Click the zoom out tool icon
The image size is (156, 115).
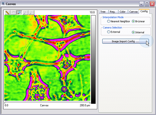31,13
